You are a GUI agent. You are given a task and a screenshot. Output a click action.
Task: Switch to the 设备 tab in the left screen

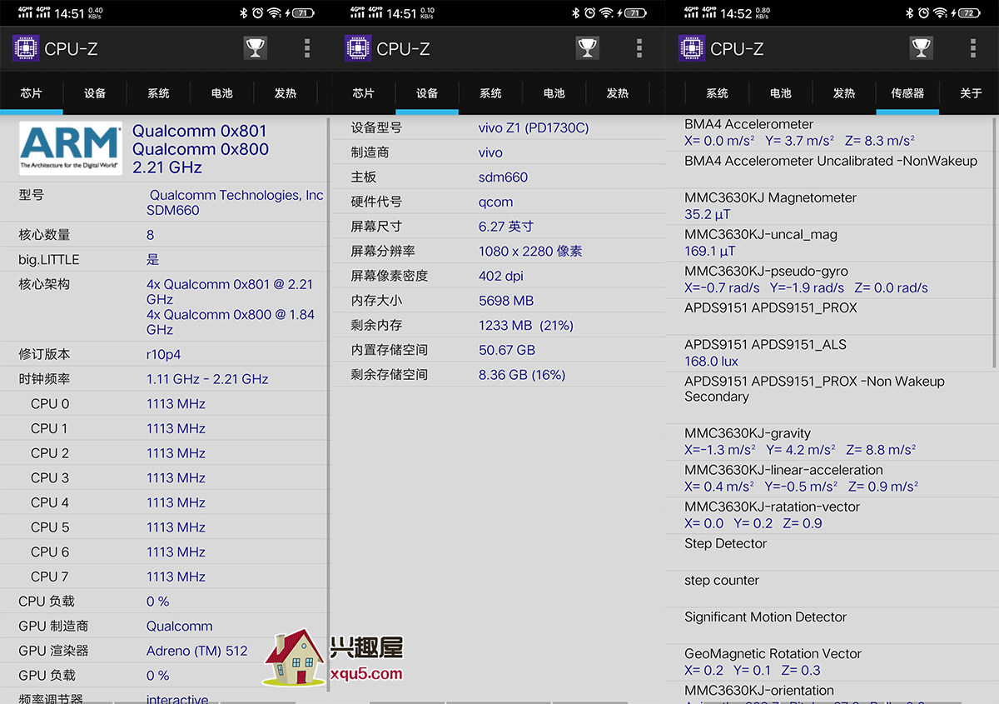[95, 93]
